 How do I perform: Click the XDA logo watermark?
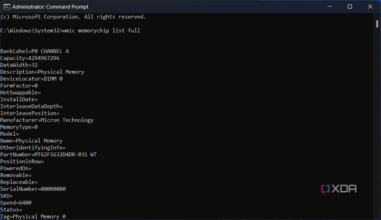point(339,189)
